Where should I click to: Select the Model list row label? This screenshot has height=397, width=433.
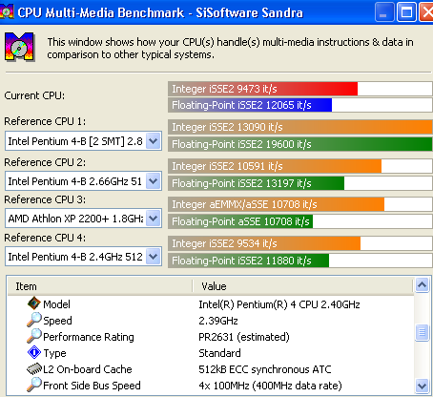click(x=56, y=304)
